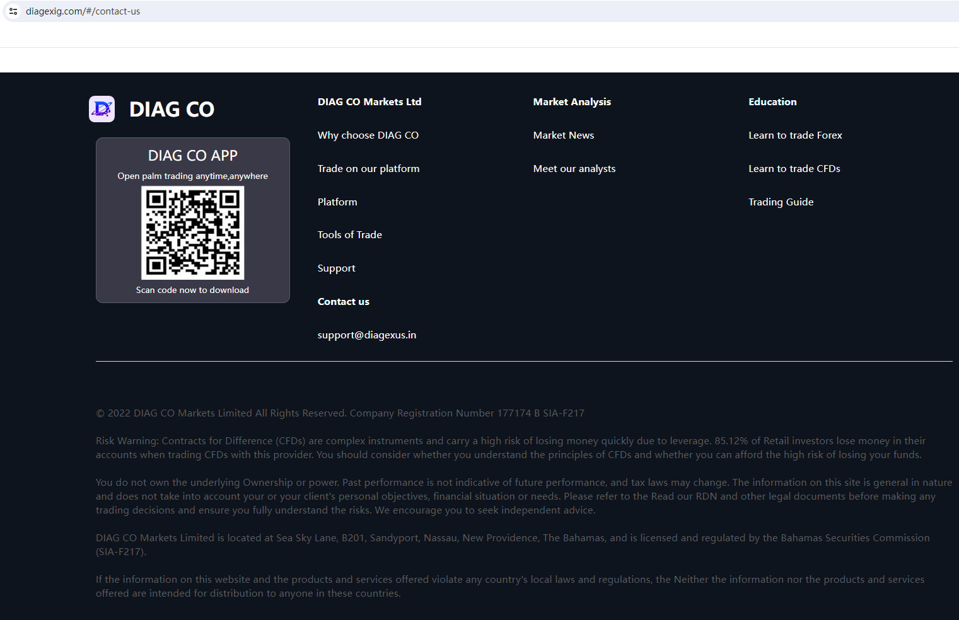Click Contact us heading
This screenshot has height=620, width=959.
click(x=344, y=302)
